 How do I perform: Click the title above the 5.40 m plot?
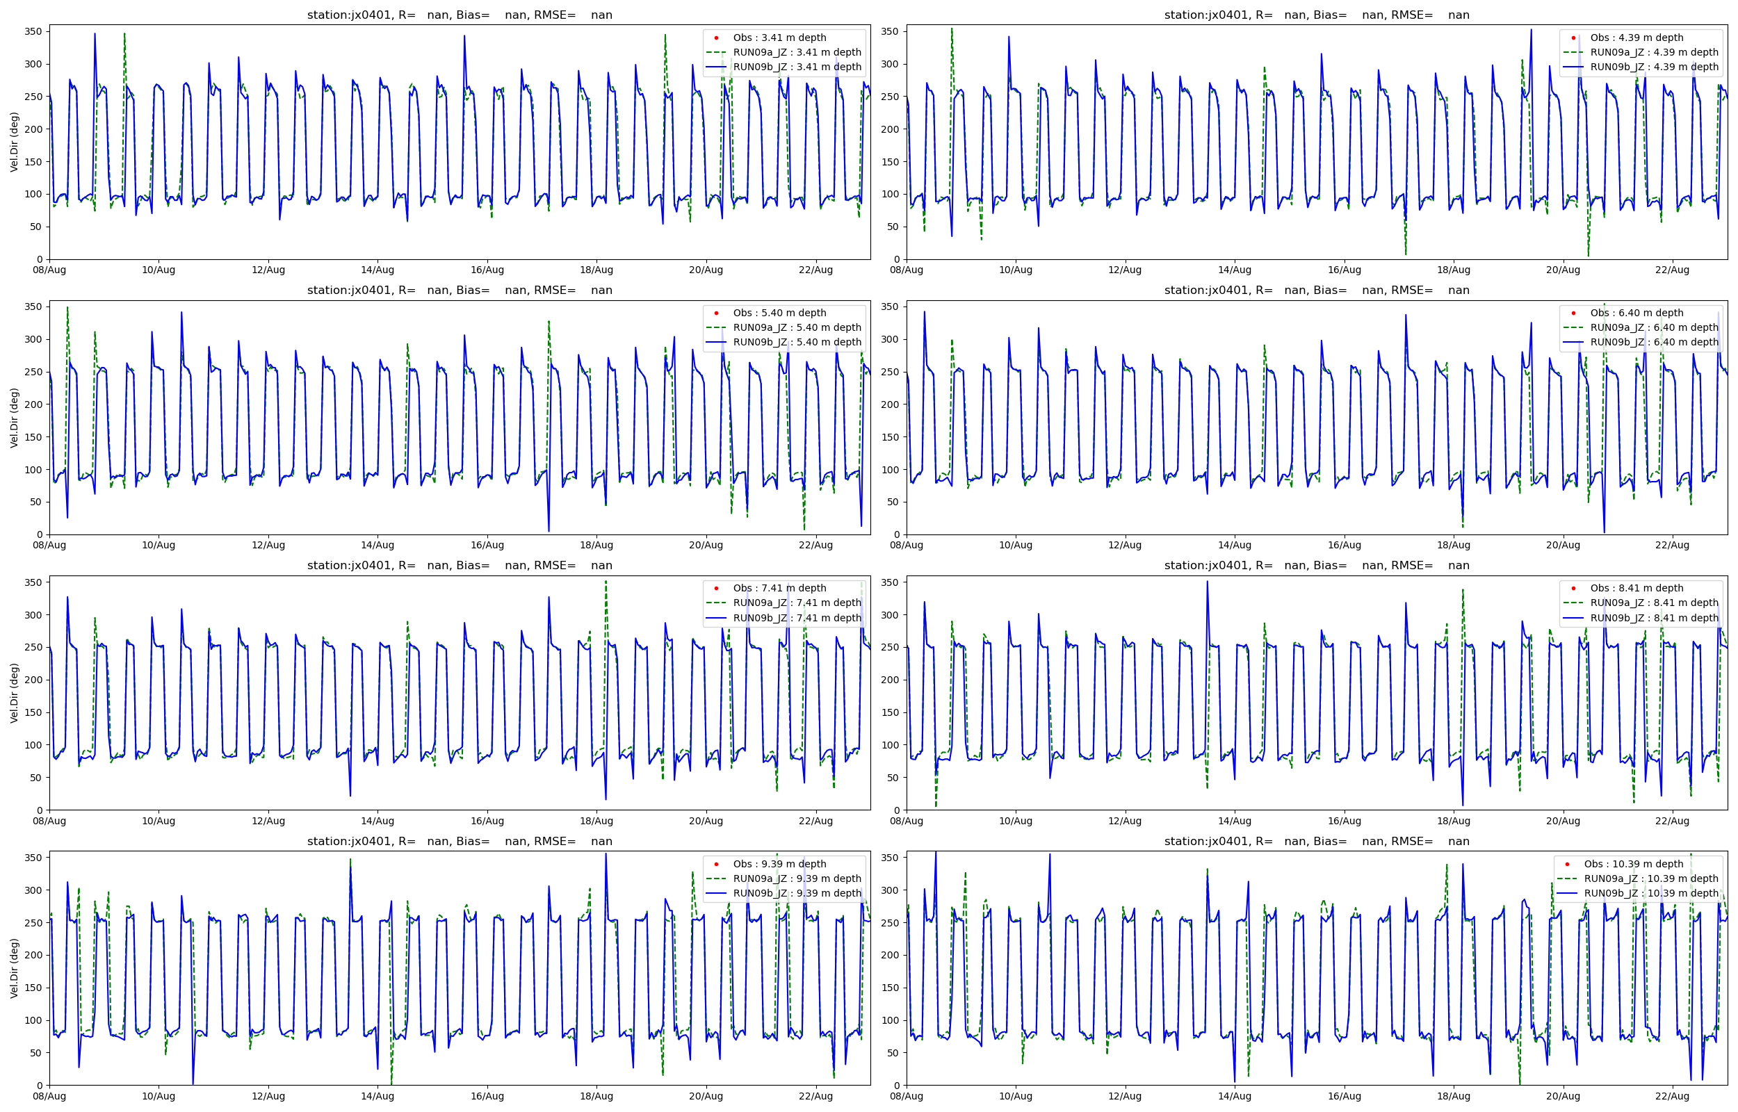click(x=460, y=291)
